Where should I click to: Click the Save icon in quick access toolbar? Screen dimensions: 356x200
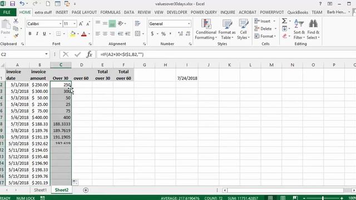coord(12,4)
